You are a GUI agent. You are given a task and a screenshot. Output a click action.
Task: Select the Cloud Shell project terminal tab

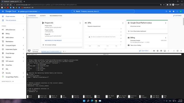[x=50, y=51]
